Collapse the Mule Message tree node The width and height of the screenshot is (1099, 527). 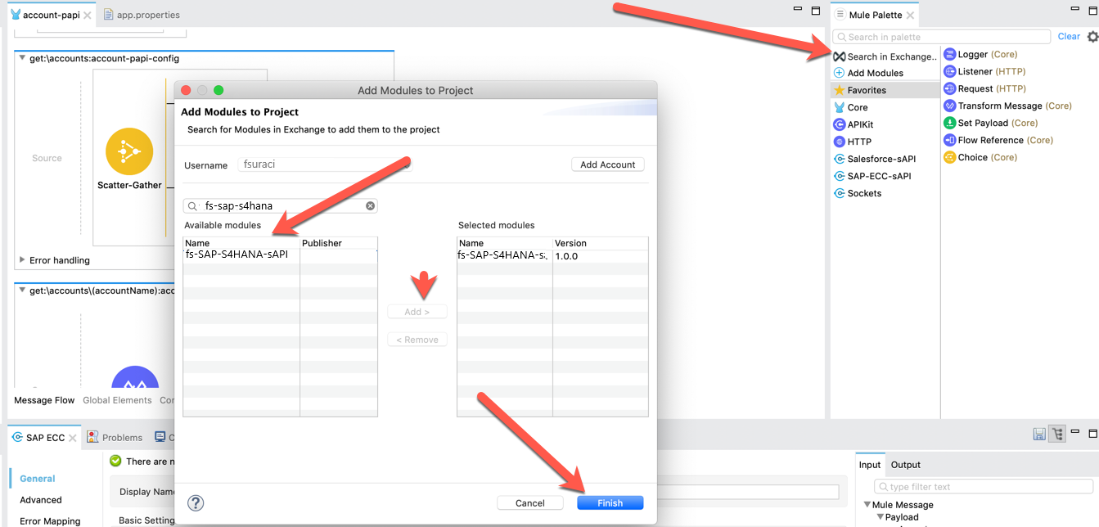[x=867, y=505]
